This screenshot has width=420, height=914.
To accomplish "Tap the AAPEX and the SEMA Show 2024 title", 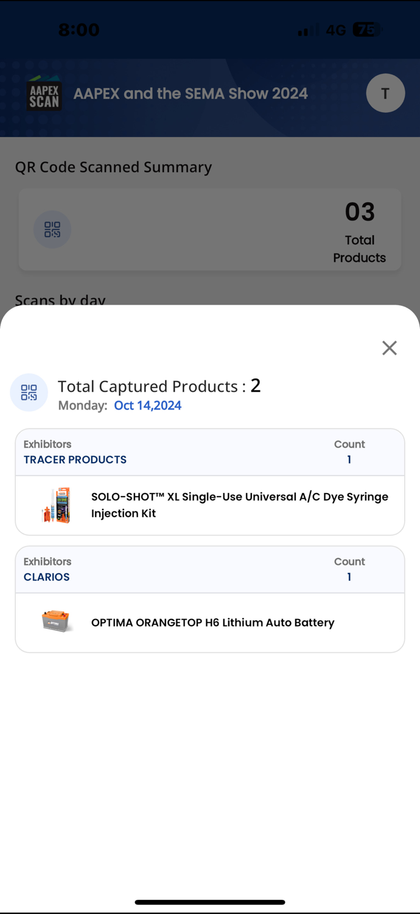I will point(191,94).
